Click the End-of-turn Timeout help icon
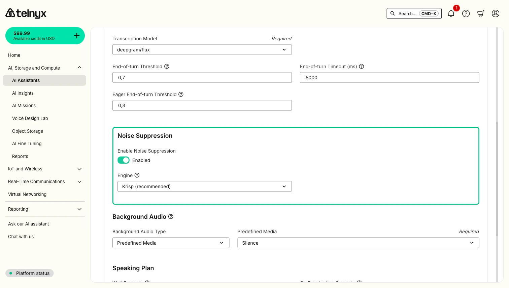Screen dimensions: 509x288 pos(362,67)
